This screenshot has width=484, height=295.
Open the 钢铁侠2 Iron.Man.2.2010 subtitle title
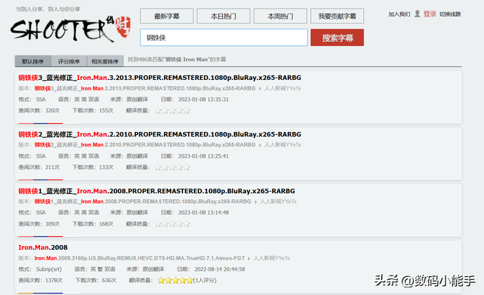(160, 134)
